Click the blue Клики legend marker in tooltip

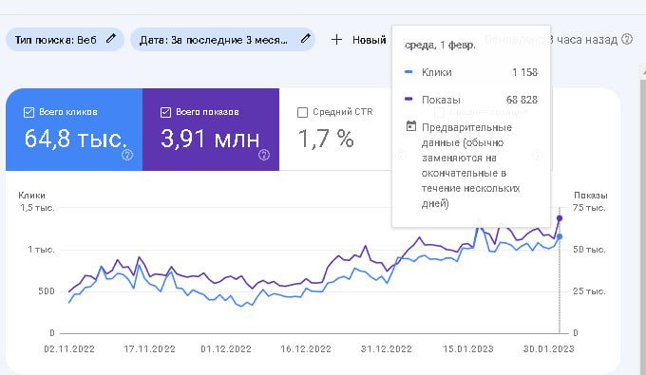[x=408, y=71]
